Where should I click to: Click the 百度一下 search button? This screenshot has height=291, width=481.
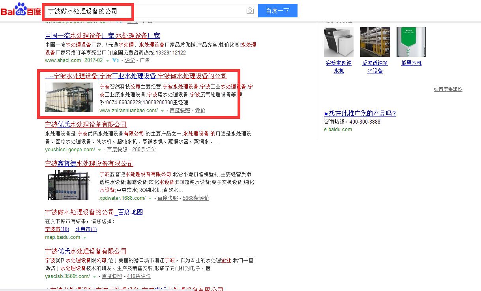[x=277, y=11]
